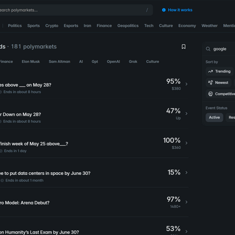
Task: Click the 47% odds value
Action: [173, 111]
